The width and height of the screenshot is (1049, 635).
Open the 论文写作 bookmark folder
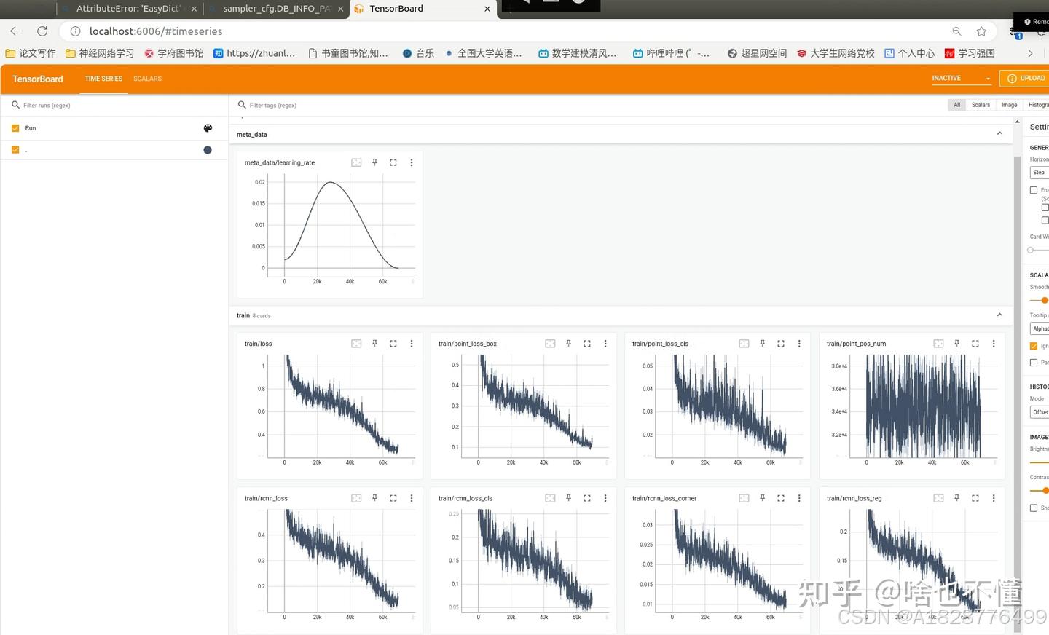31,53
